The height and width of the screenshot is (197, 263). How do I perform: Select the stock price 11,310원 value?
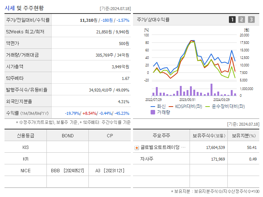[x=88, y=20]
